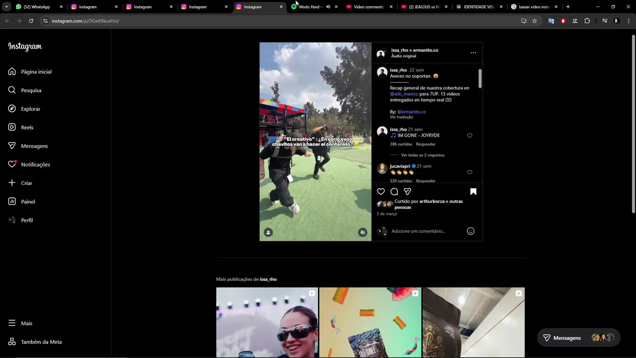Screen dimensions: 636x358
Task: Toggle the saved bookmark icon
Action: click(x=473, y=191)
